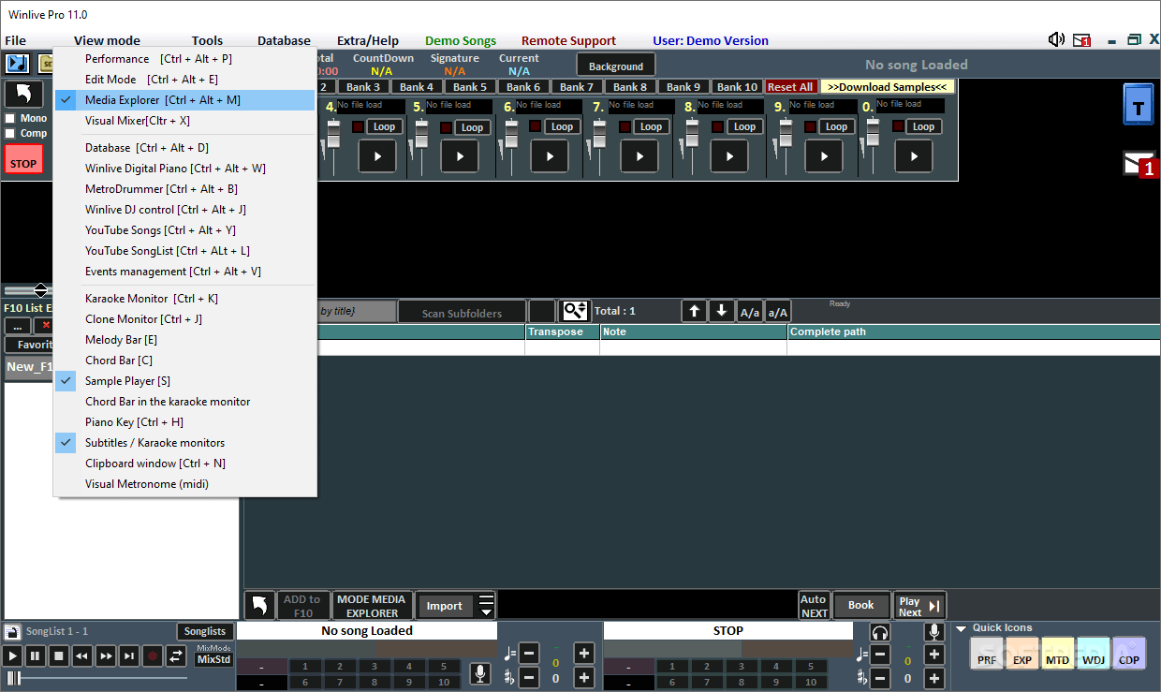Select Winlive DJ control menu entry
The image size is (1161, 692).
[185, 210]
